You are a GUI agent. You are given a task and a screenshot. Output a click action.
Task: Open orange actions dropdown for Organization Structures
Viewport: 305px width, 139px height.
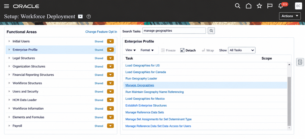tap(110, 66)
